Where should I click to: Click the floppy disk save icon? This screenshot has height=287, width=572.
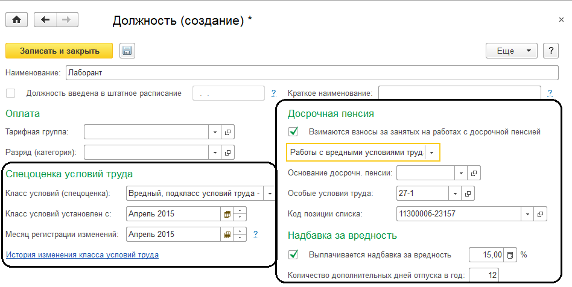pyautogui.click(x=127, y=51)
